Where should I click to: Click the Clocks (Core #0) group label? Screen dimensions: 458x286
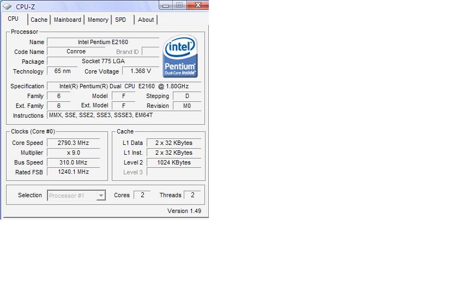click(33, 132)
